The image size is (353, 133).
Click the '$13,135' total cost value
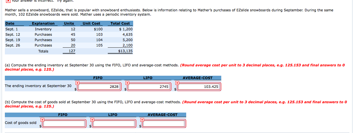tap(125, 51)
